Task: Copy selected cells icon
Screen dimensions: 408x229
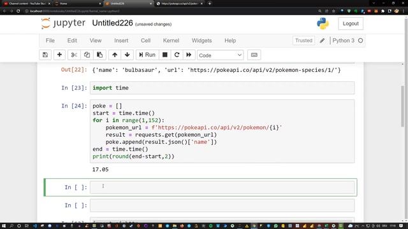Action: pyautogui.click(x=87, y=55)
